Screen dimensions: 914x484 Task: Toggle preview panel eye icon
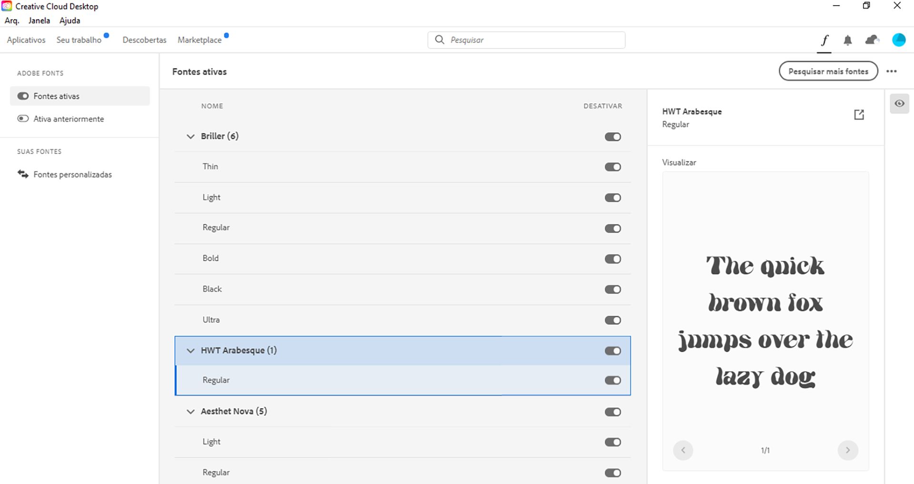[899, 103]
